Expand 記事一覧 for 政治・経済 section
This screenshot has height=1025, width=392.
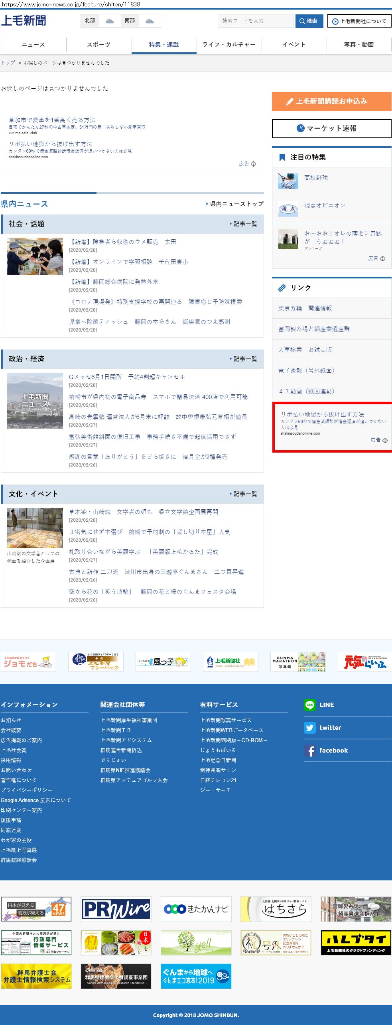[244, 359]
